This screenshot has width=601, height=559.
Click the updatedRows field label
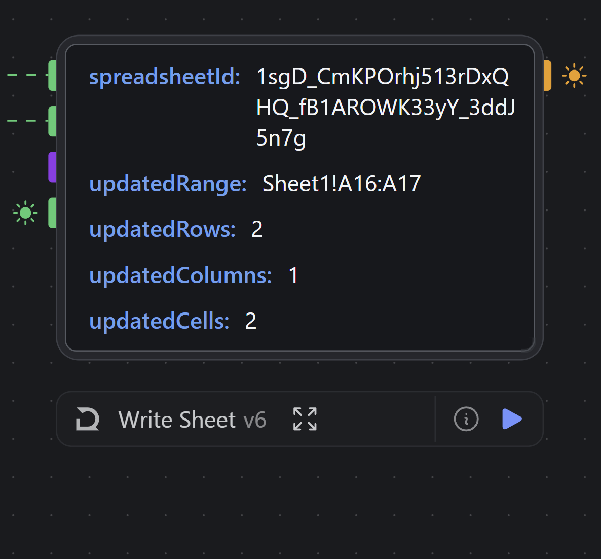(162, 229)
